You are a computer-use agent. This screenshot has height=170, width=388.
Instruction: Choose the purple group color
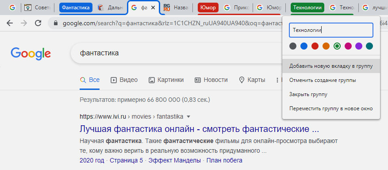359,46
